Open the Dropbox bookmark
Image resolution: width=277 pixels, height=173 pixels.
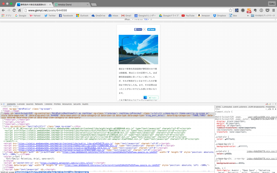click(220, 16)
